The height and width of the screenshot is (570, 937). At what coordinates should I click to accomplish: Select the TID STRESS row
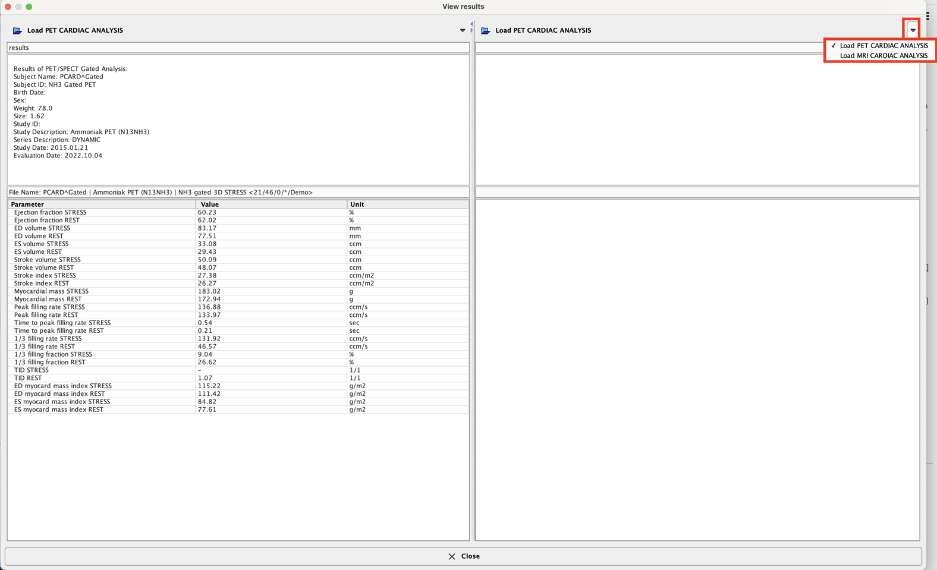point(238,370)
